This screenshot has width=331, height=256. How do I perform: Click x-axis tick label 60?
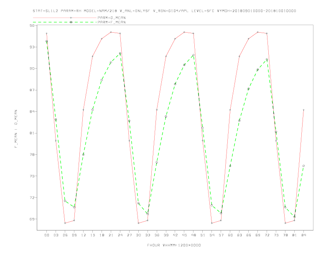(x=230, y=235)
